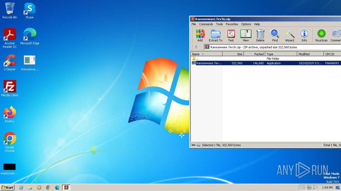Run the Test archive tool
The width and height of the screenshot is (341, 191).
pyautogui.click(x=231, y=36)
